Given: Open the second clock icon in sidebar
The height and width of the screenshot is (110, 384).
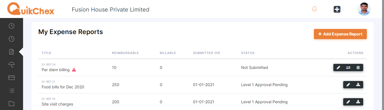Looking at the screenshot, I should coord(12,39).
